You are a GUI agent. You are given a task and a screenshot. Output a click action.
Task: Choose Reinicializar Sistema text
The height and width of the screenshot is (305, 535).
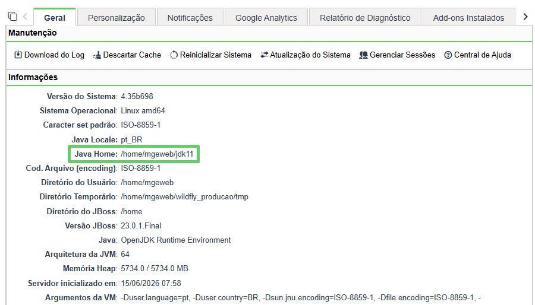(216, 55)
